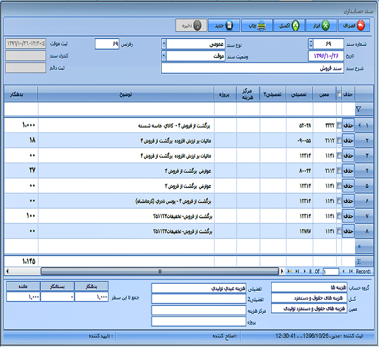The width and height of the screenshot is (379, 347).
Task: Select cell ۵۲۰۴۸ in تفصیلی column
Action: point(299,126)
